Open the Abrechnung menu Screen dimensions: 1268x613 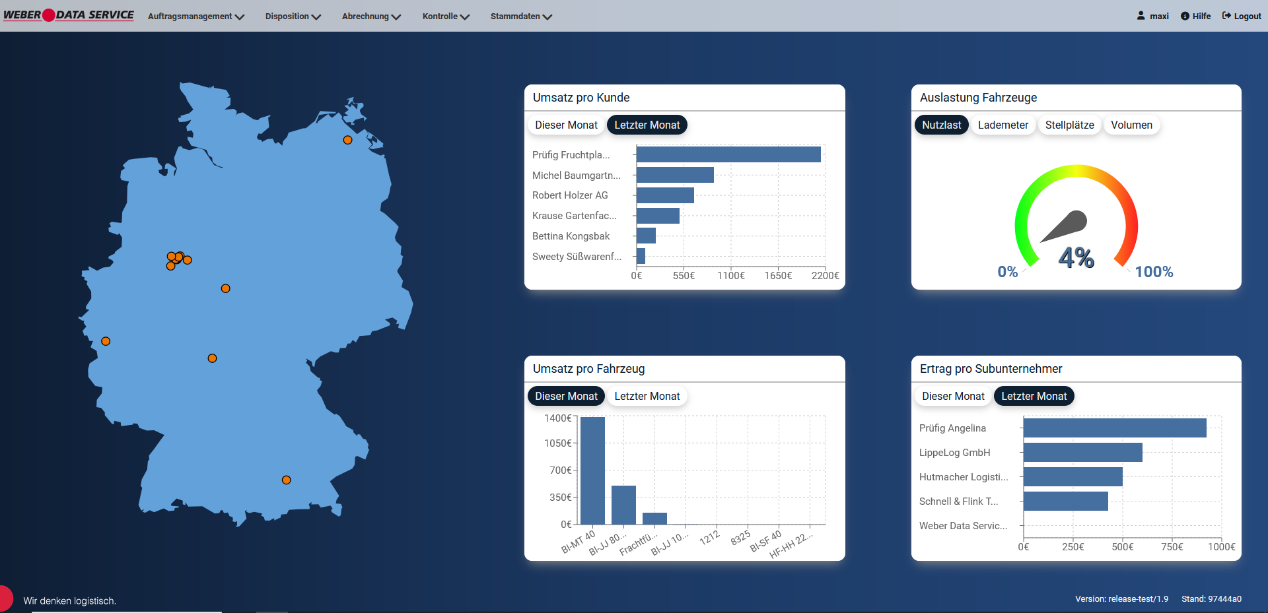click(x=370, y=16)
